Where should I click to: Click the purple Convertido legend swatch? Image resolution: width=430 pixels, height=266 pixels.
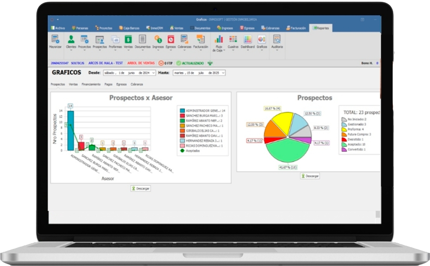[x=344, y=149]
